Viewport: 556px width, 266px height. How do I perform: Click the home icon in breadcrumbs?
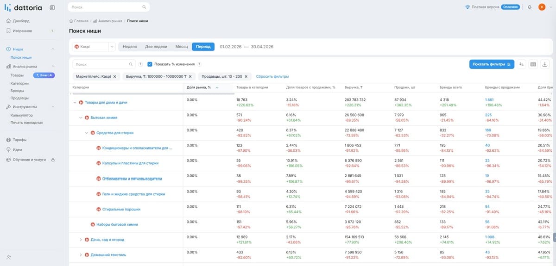click(71, 21)
